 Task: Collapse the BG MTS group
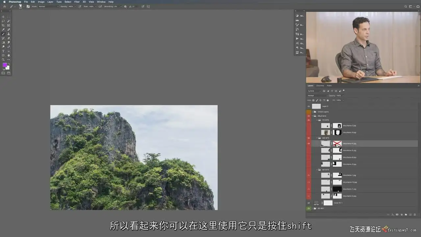[x=317, y=170]
